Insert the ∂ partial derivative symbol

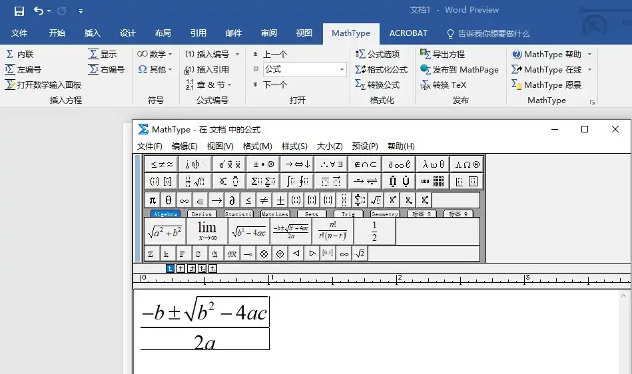click(232, 200)
